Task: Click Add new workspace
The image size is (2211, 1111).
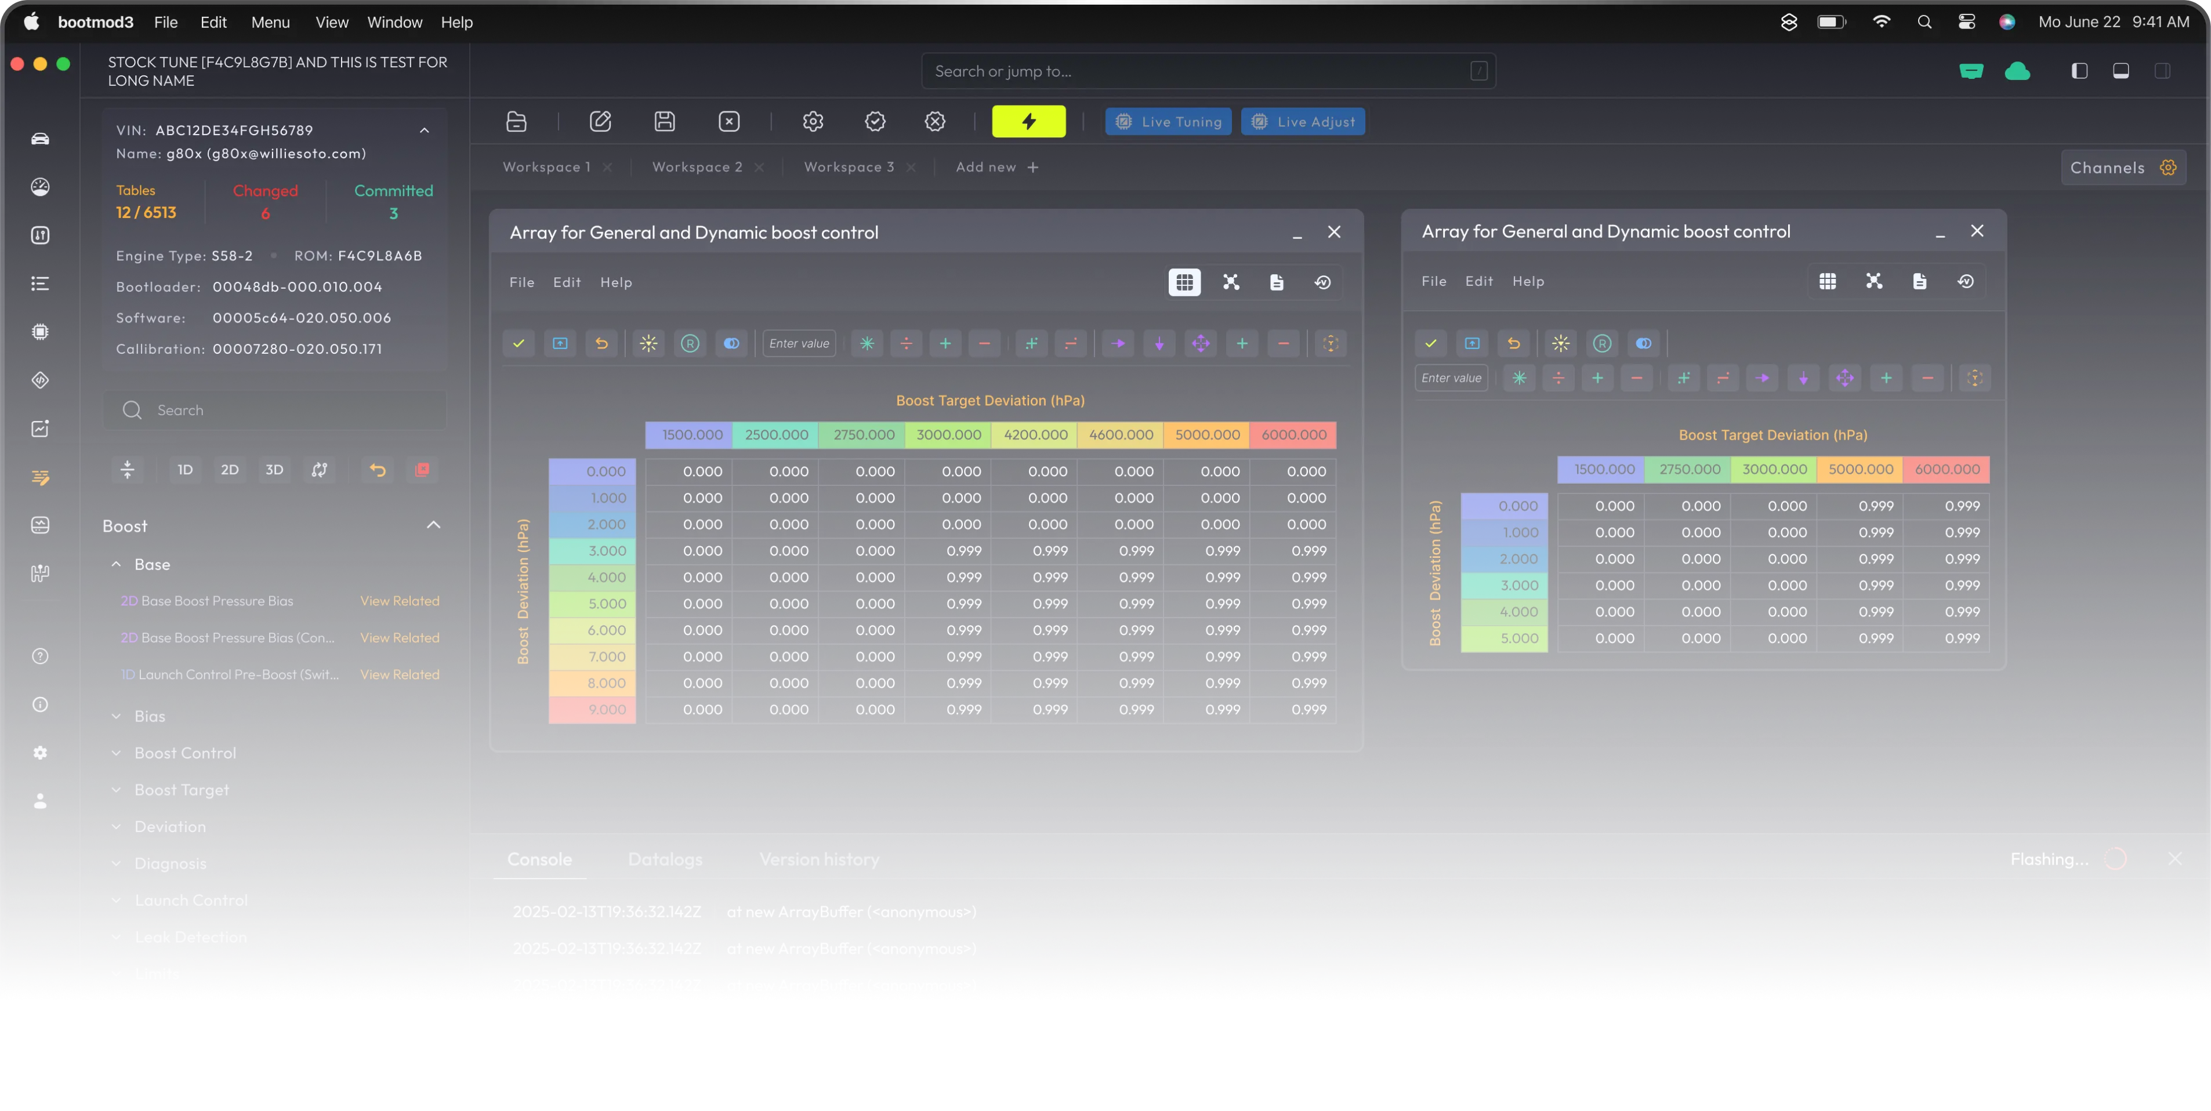Action: click(998, 168)
